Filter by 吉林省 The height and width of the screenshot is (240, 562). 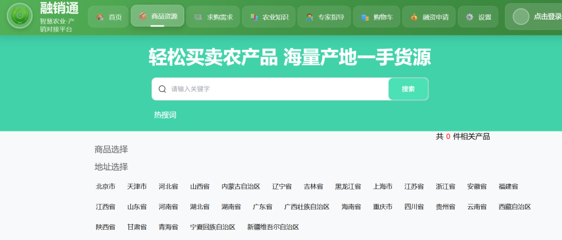(x=313, y=186)
